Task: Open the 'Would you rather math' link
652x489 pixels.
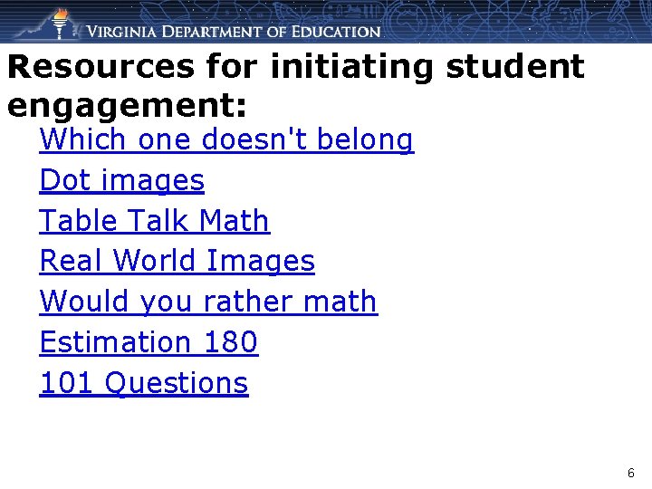Action: (x=208, y=302)
